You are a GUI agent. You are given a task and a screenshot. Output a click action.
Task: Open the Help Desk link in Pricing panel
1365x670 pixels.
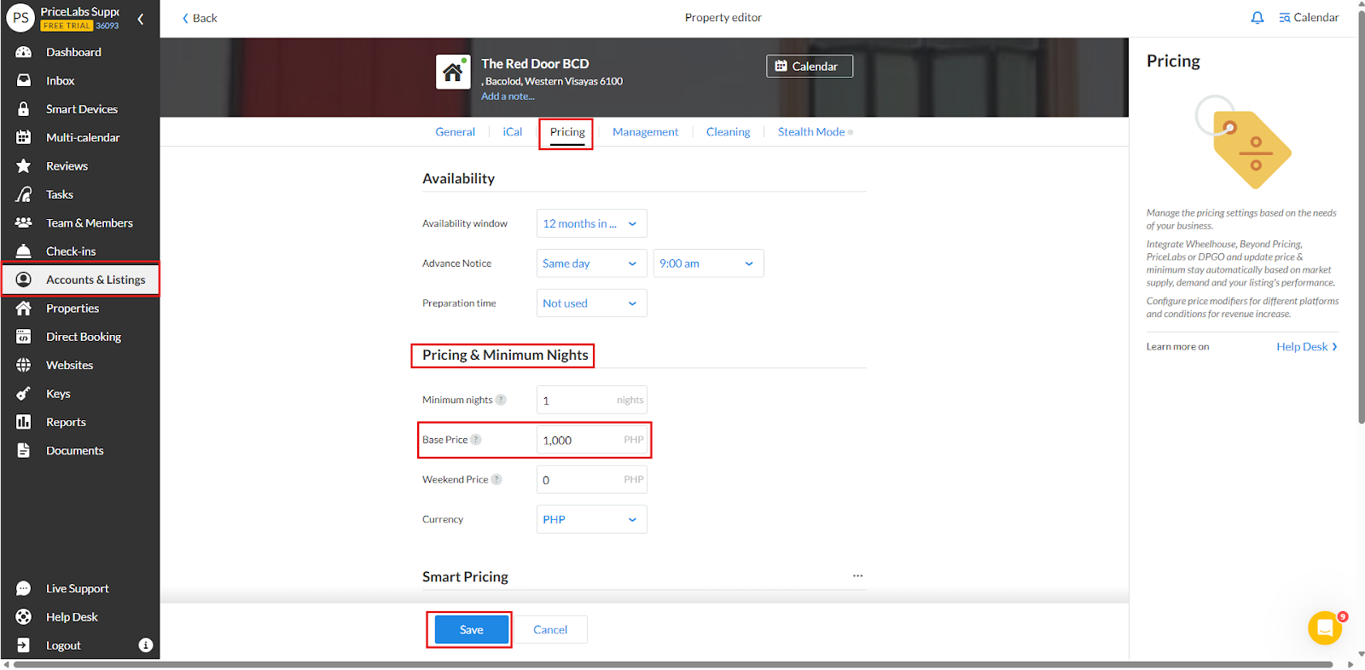point(1306,347)
